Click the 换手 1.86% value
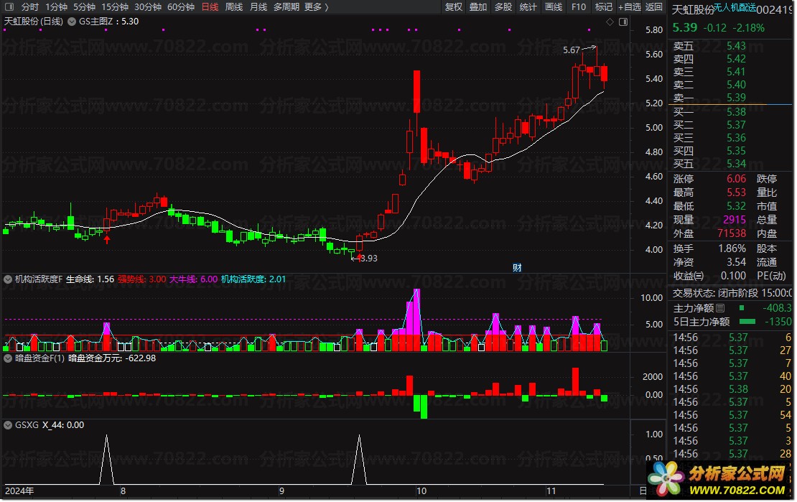 point(732,248)
